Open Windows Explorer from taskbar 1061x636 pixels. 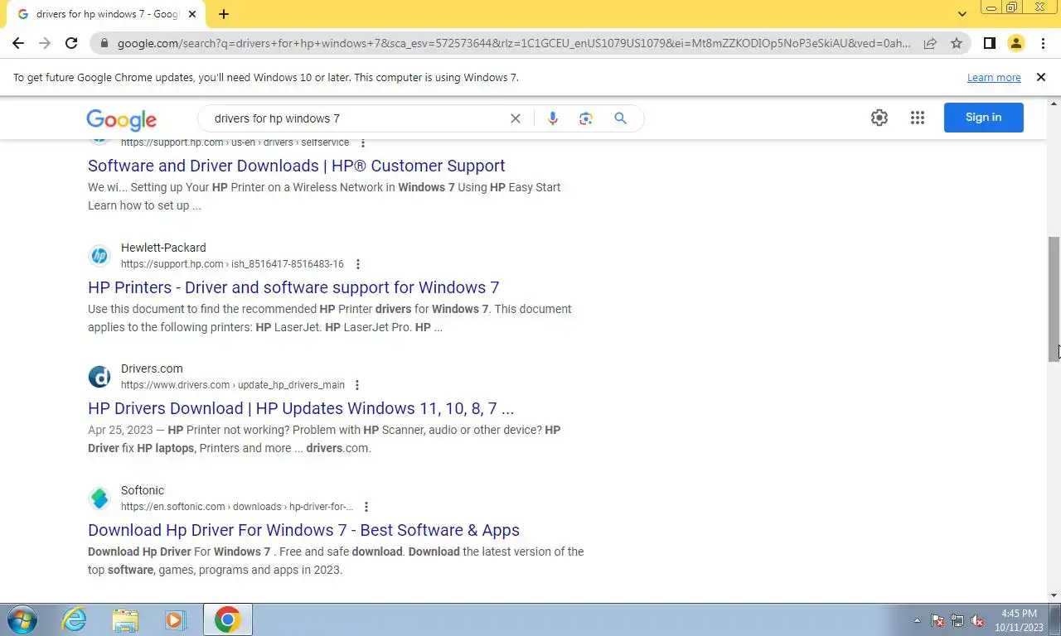(x=125, y=619)
